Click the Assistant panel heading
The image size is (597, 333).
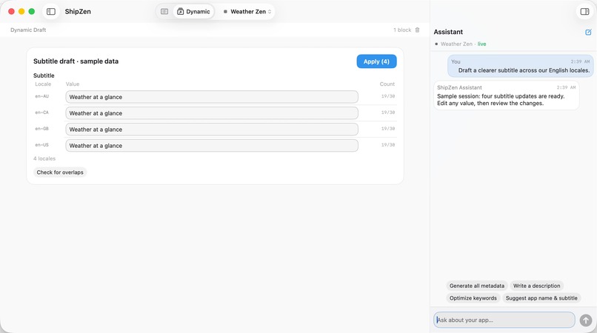click(448, 32)
